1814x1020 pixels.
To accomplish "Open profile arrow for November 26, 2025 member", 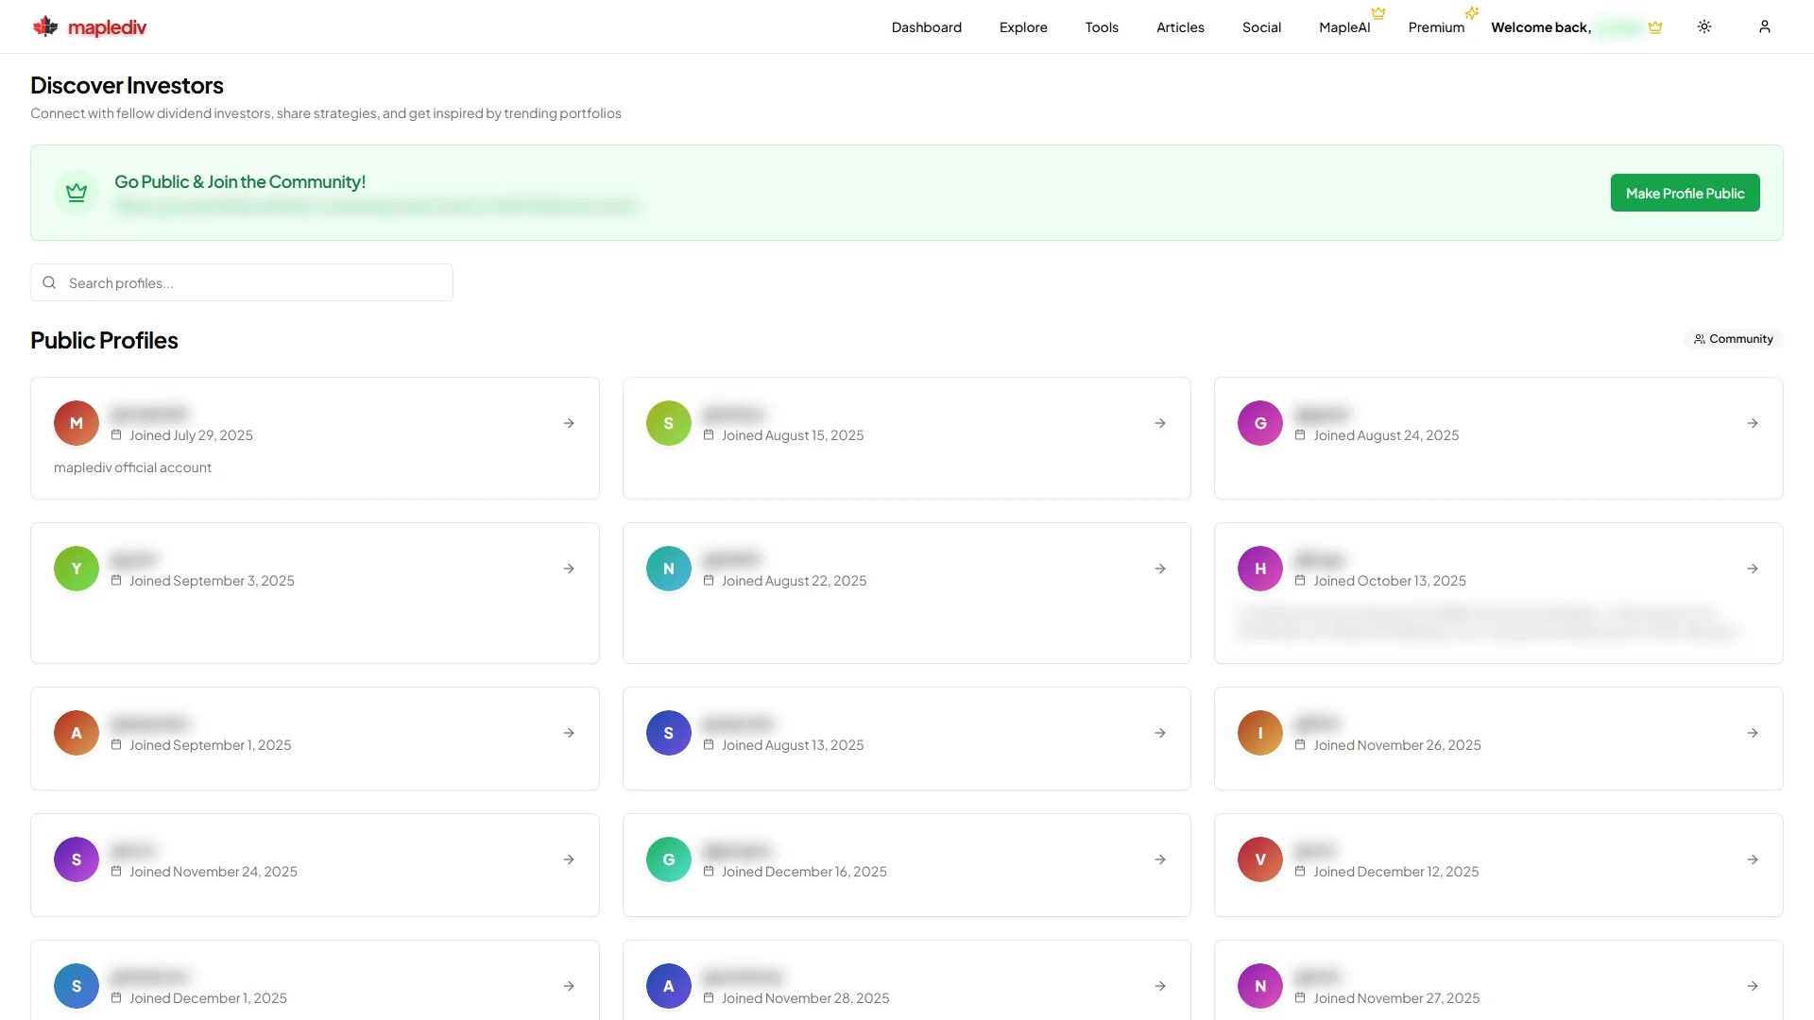I will (x=1753, y=733).
